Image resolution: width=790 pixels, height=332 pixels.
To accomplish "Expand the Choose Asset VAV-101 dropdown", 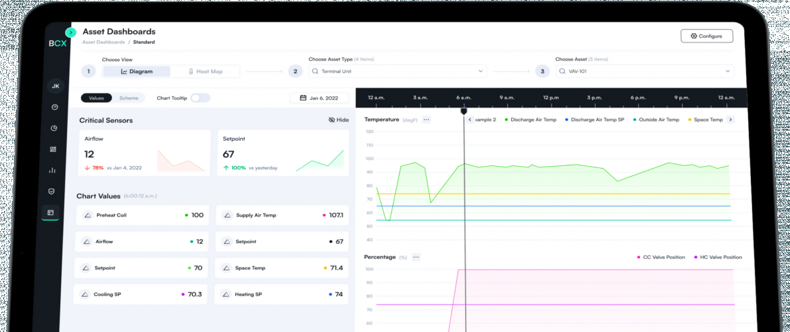I will [643, 71].
